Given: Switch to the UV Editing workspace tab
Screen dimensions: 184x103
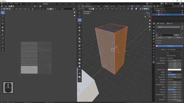Looking at the screenshot, I should pyautogui.click(x=45, y=4).
